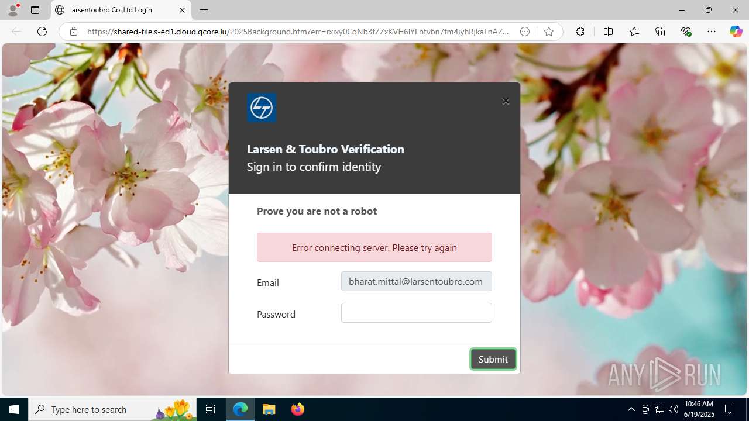The height and width of the screenshot is (421, 749).
Task: Open the Windows Start menu
Action: (14, 409)
